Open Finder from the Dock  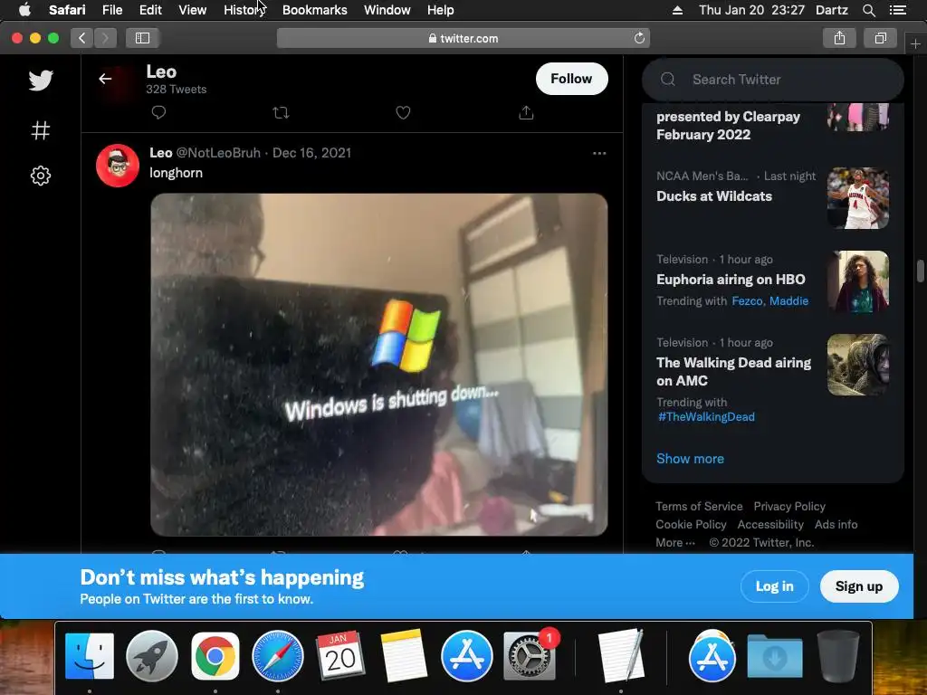pyautogui.click(x=90, y=656)
